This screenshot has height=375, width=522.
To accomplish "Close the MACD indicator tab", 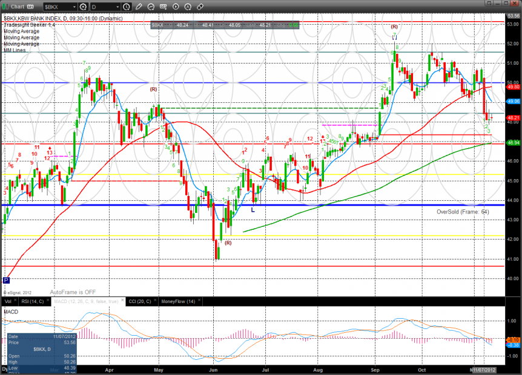I will pos(122,300).
